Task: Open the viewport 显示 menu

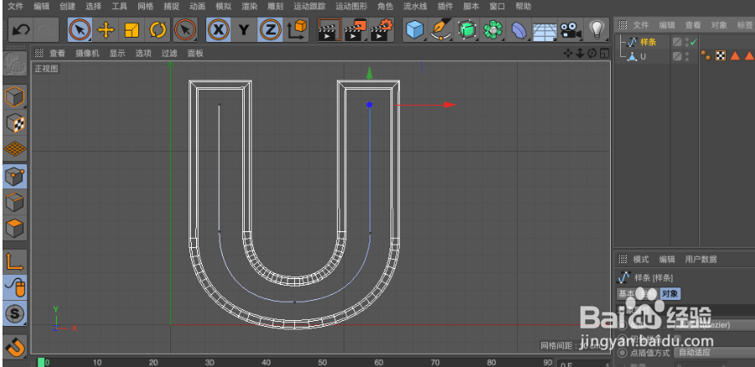Action: coord(117,54)
